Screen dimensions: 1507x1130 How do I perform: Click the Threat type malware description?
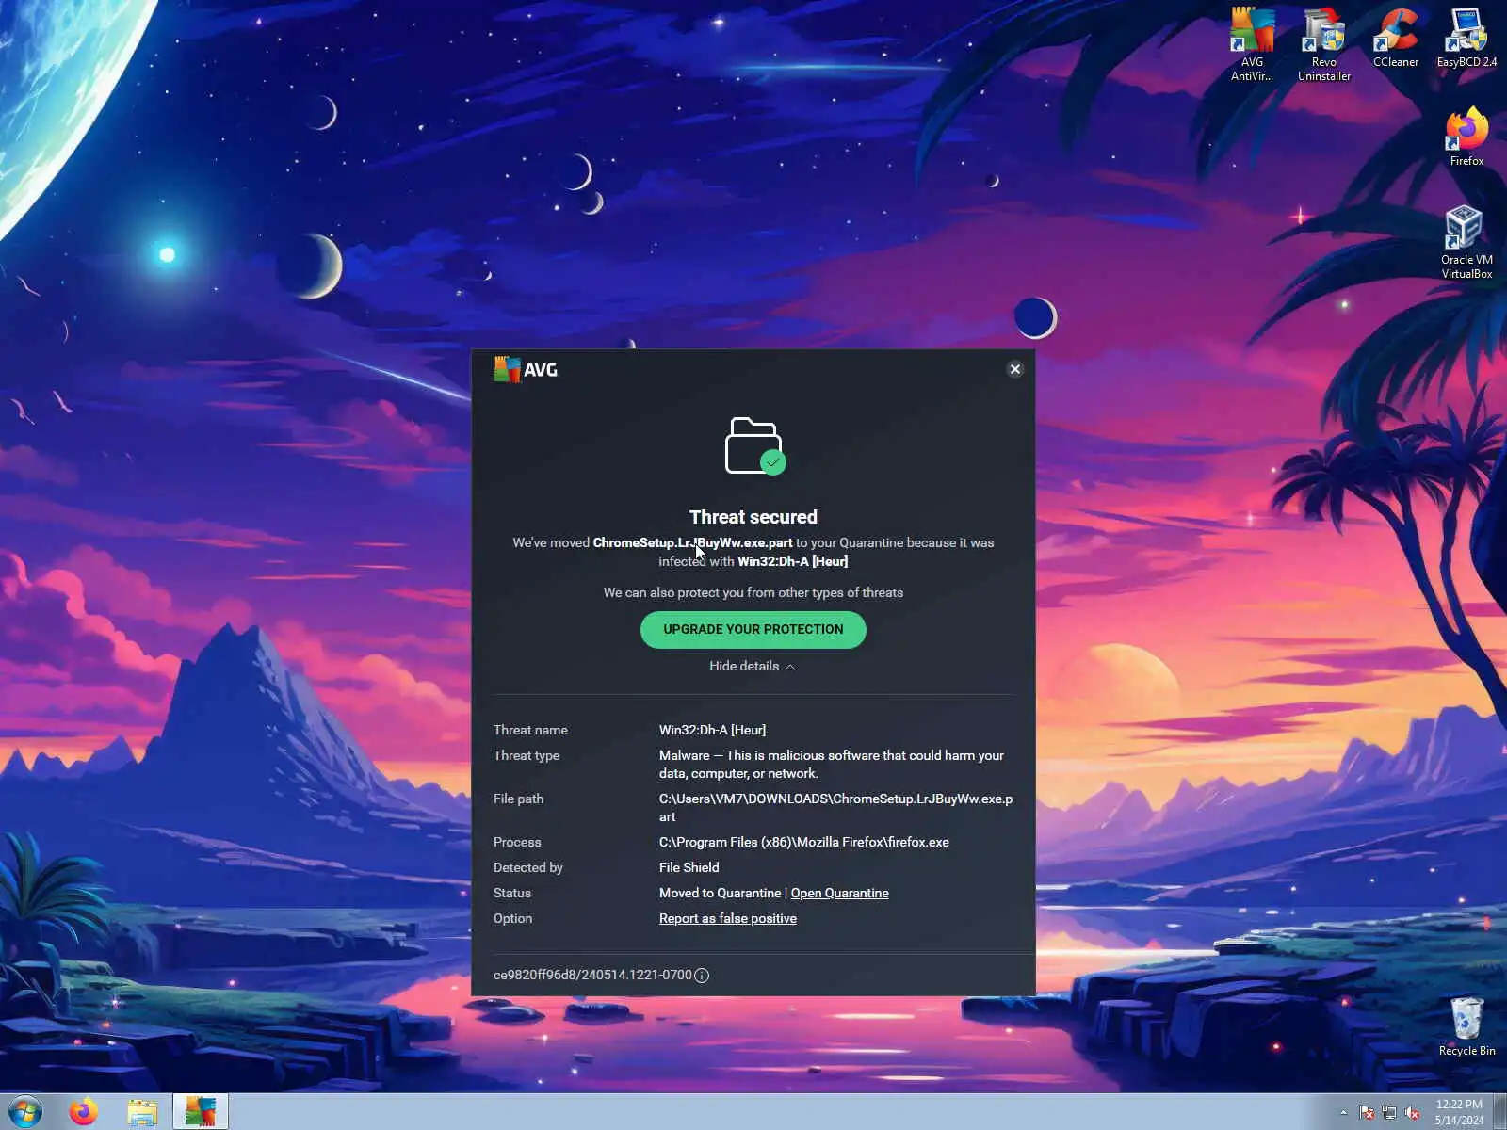point(832,765)
